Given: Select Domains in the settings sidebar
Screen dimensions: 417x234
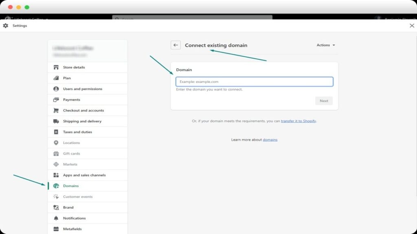Looking at the screenshot, I should [x=70, y=186].
